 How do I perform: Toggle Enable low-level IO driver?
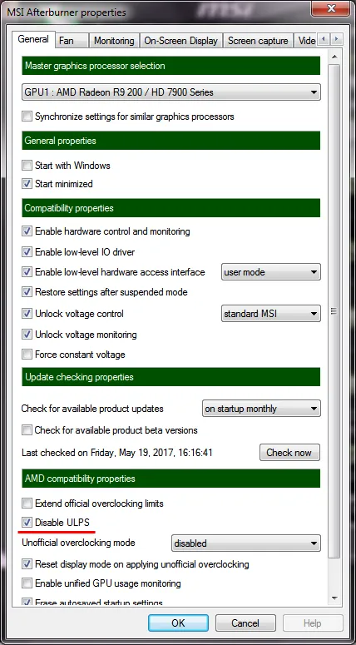point(27,251)
